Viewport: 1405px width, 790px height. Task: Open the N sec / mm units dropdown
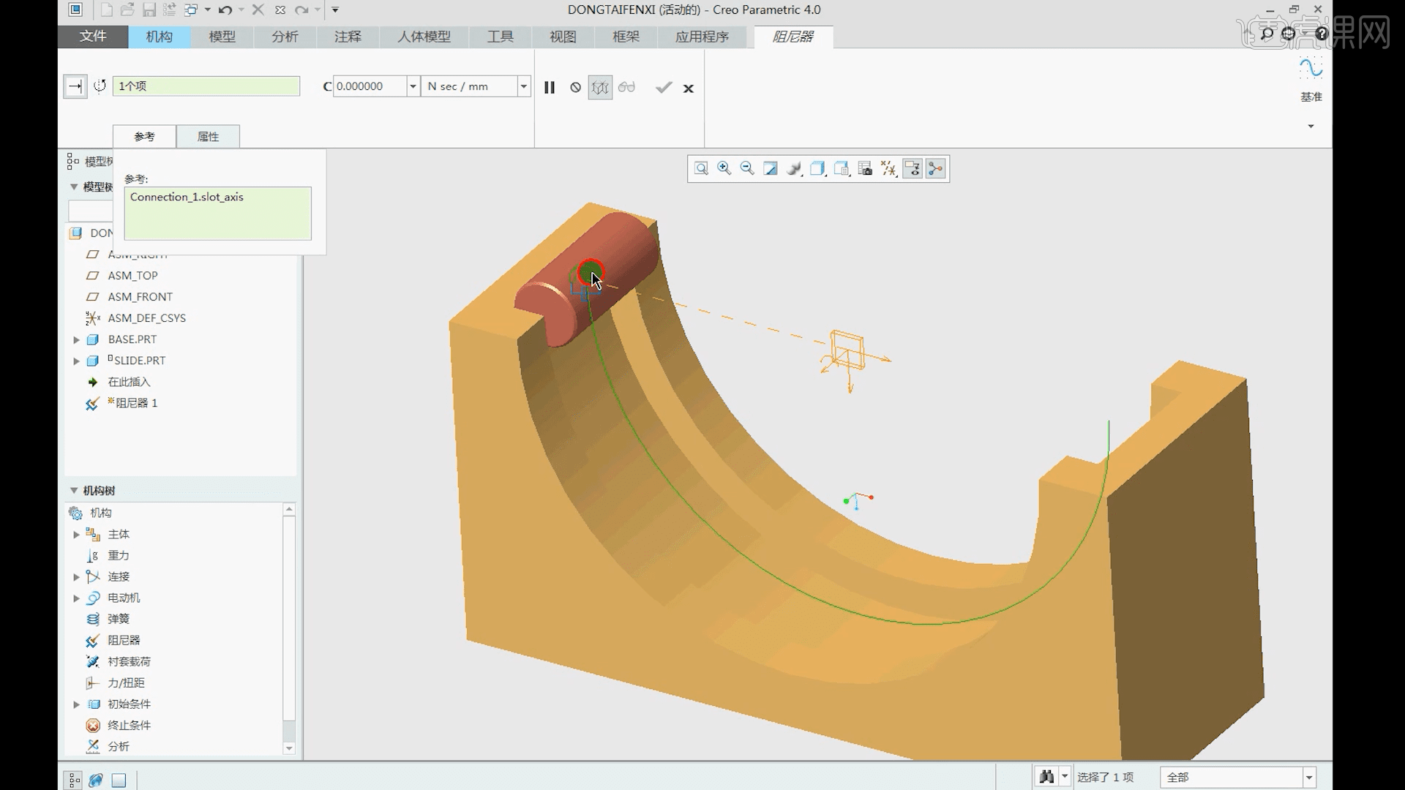(x=523, y=86)
